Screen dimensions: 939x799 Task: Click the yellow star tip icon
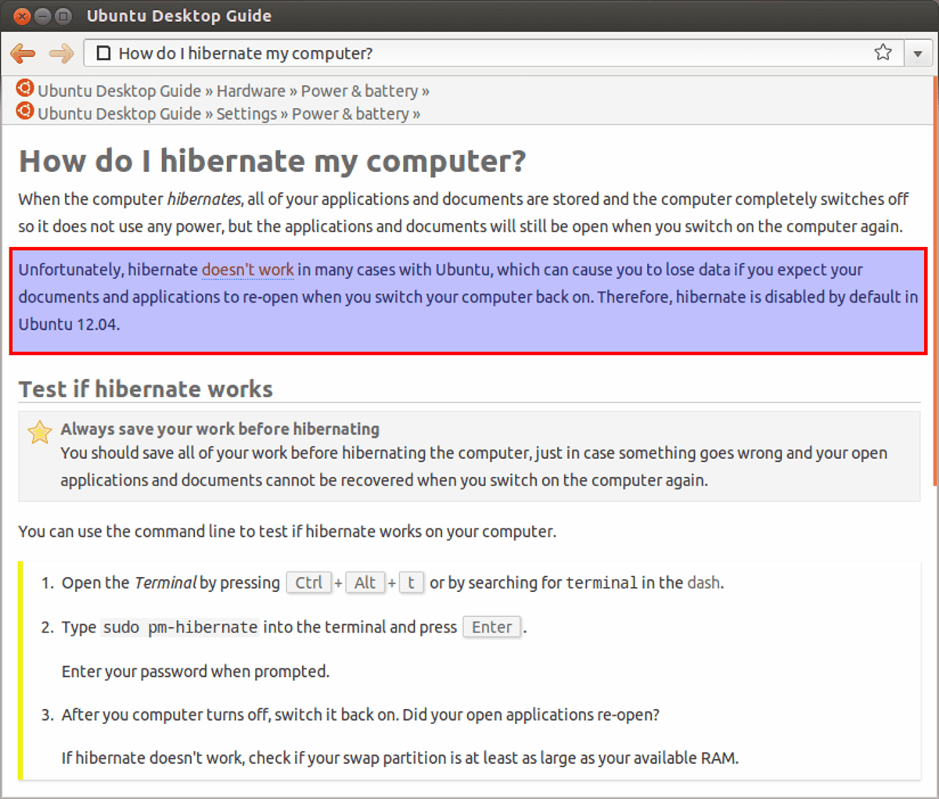pos(39,432)
